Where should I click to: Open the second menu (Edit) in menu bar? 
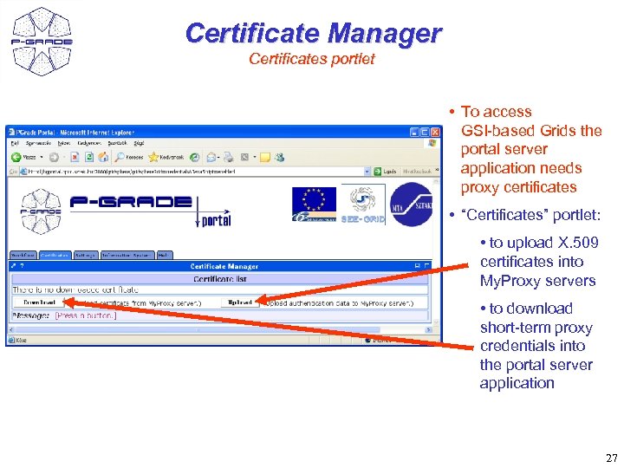click(x=38, y=143)
